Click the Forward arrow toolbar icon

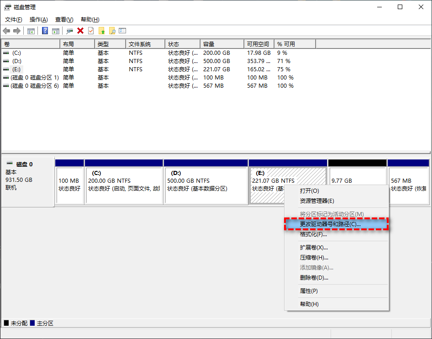pos(17,31)
